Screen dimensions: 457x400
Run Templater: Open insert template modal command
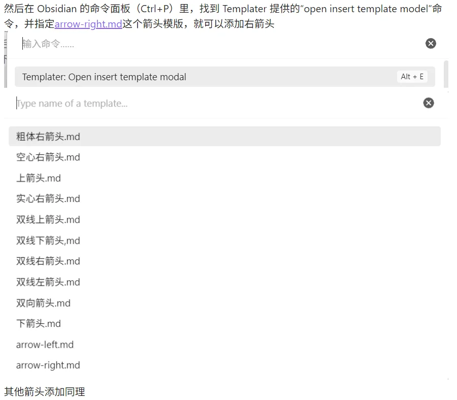coord(225,77)
